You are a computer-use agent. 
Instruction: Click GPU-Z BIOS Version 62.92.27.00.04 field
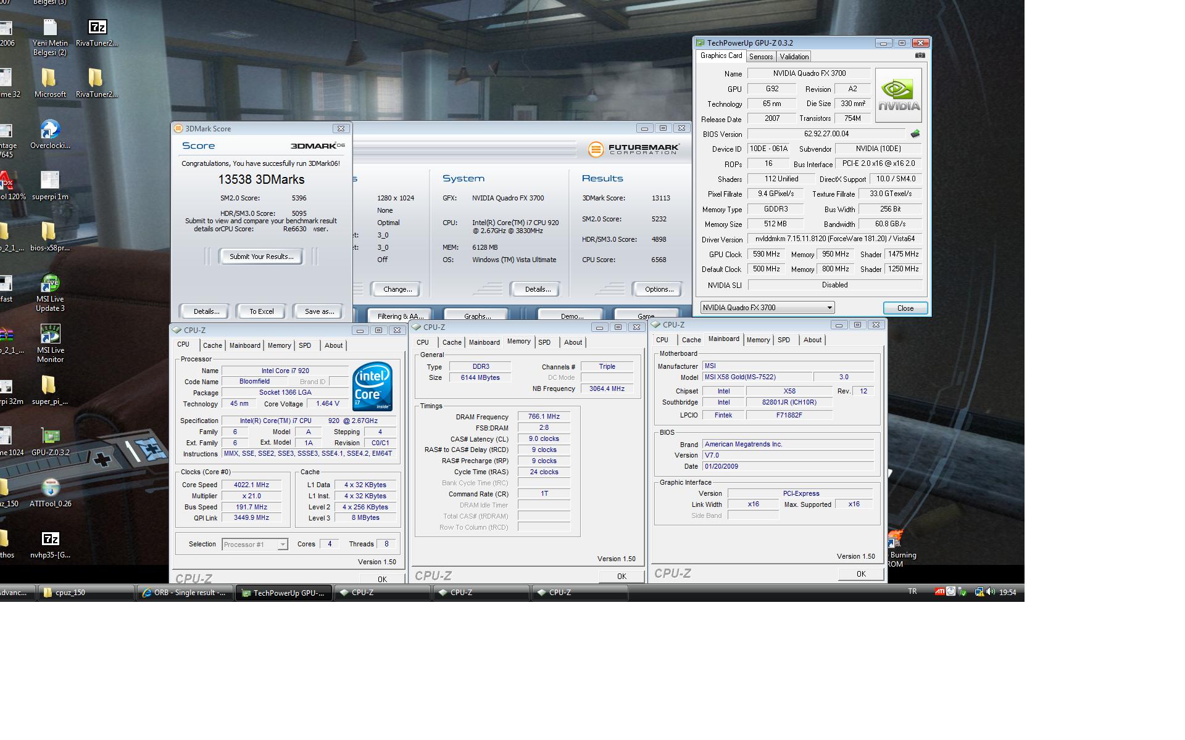(x=826, y=134)
